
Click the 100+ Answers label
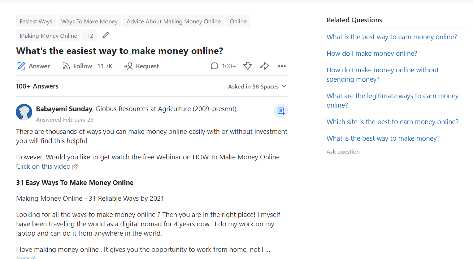click(37, 86)
